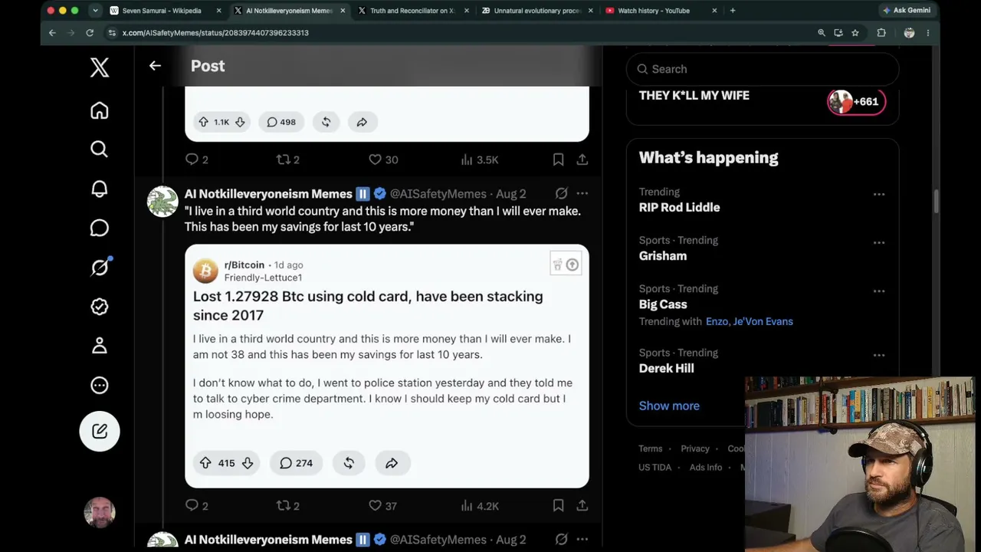
Task: Share the post with 4.2K views
Action: [x=582, y=505]
